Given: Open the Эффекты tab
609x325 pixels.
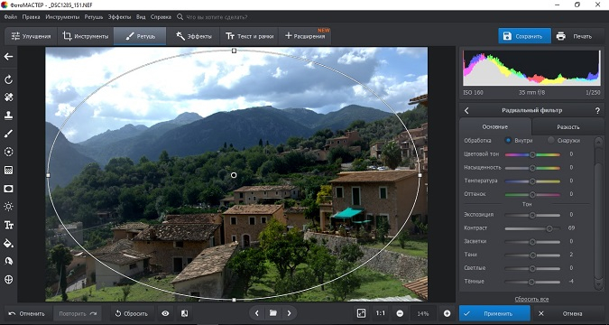Looking at the screenshot, I should (x=193, y=36).
